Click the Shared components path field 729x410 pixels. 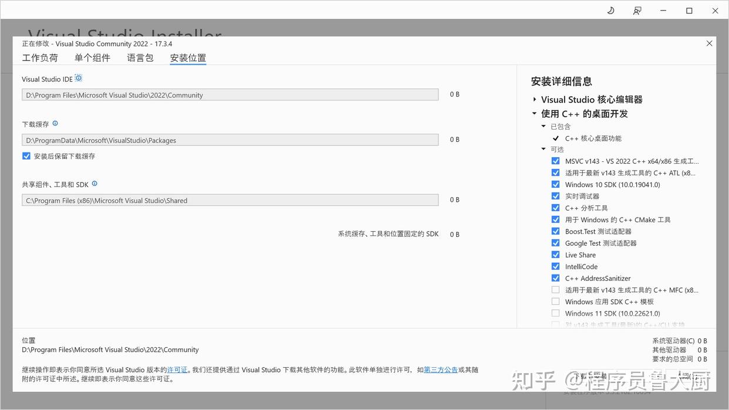coord(230,200)
